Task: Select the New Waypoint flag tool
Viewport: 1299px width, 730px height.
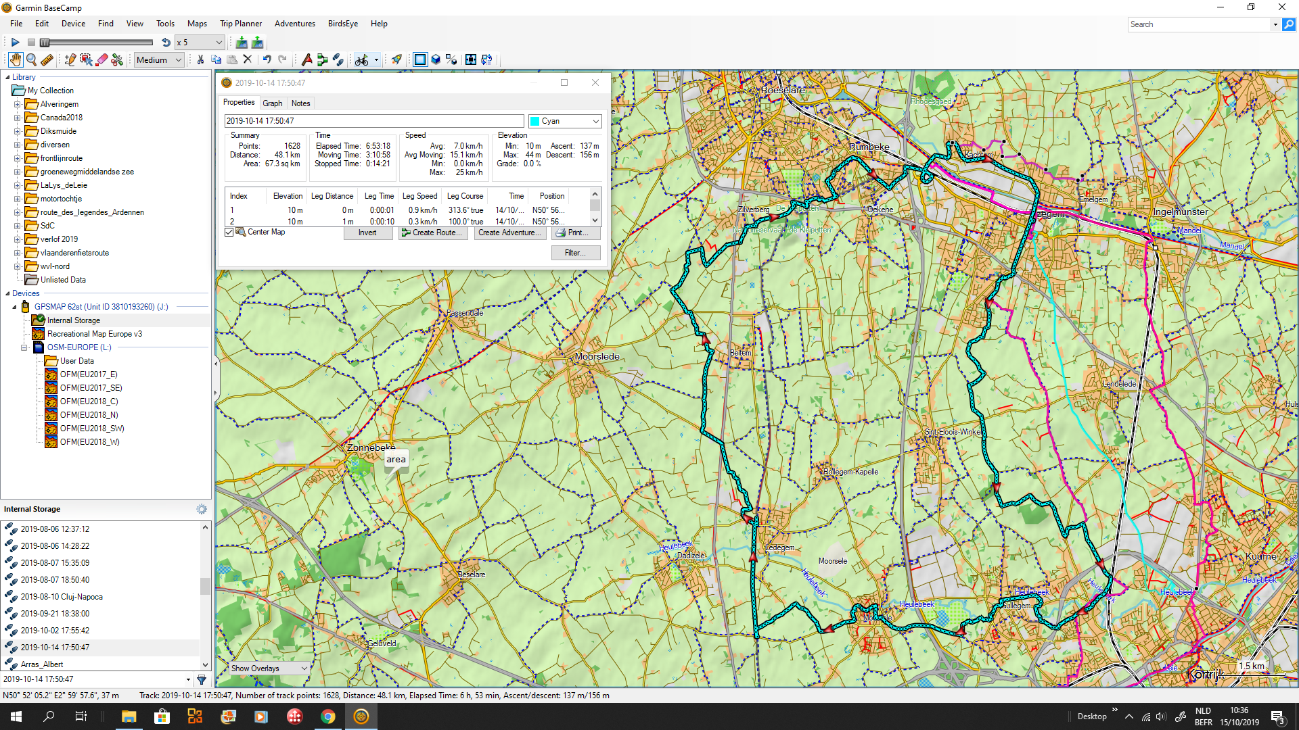Action: tap(306, 59)
